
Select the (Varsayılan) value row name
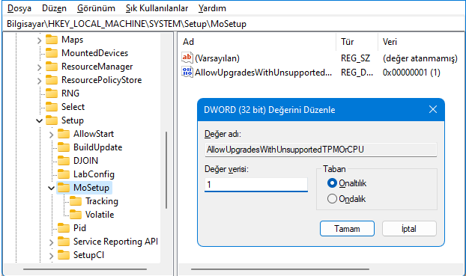coord(217,58)
